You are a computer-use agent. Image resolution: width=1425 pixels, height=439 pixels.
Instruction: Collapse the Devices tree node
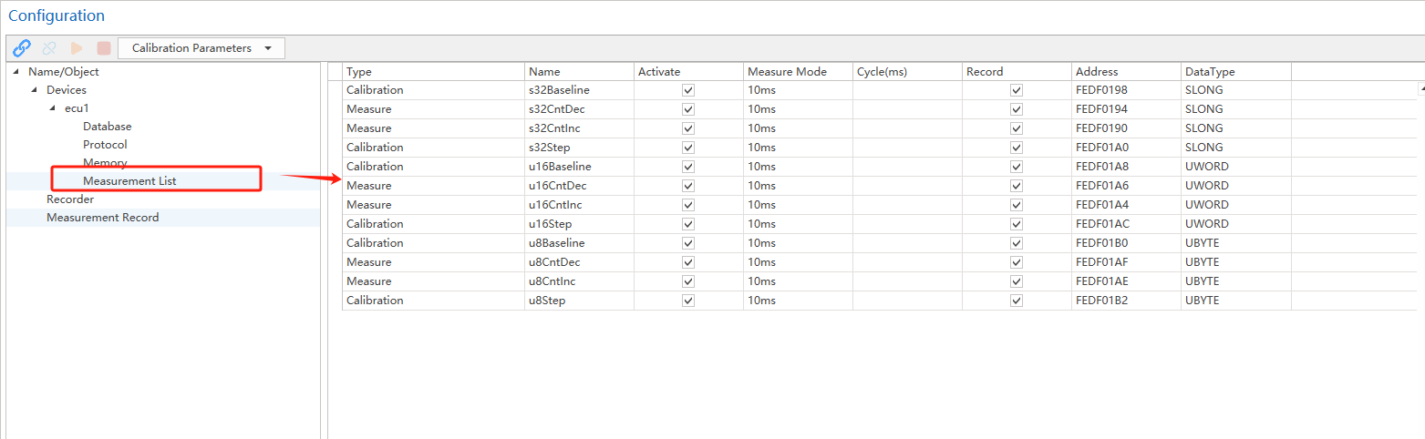click(x=35, y=90)
